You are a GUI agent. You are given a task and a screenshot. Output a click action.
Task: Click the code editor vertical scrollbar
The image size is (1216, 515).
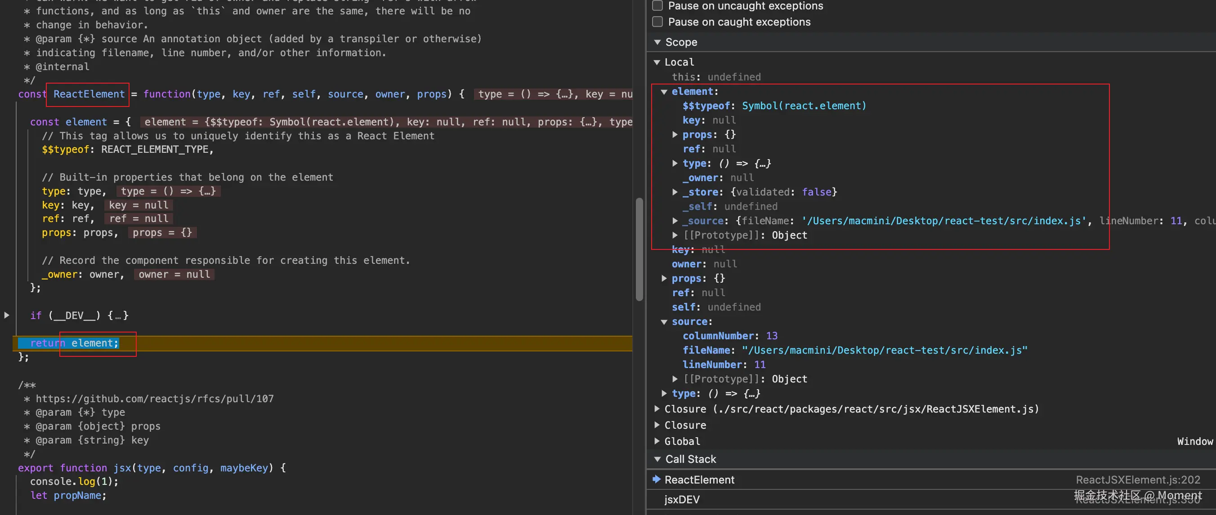639,249
